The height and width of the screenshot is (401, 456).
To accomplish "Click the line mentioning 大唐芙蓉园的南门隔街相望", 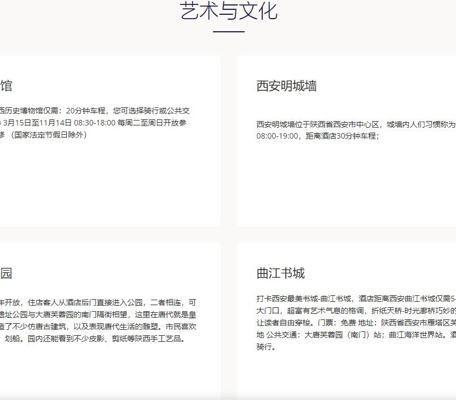I will pyautogui.click(x=99, y=314).
